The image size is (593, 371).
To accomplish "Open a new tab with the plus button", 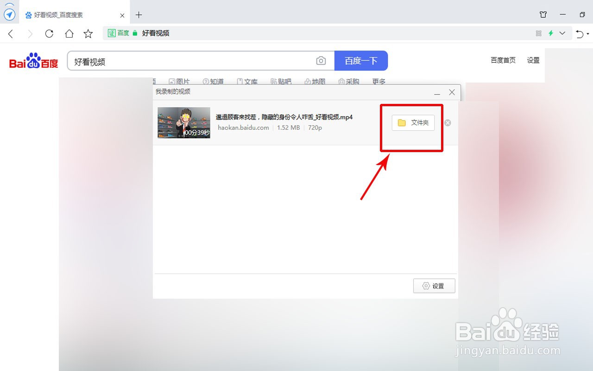I will point(139,15).
